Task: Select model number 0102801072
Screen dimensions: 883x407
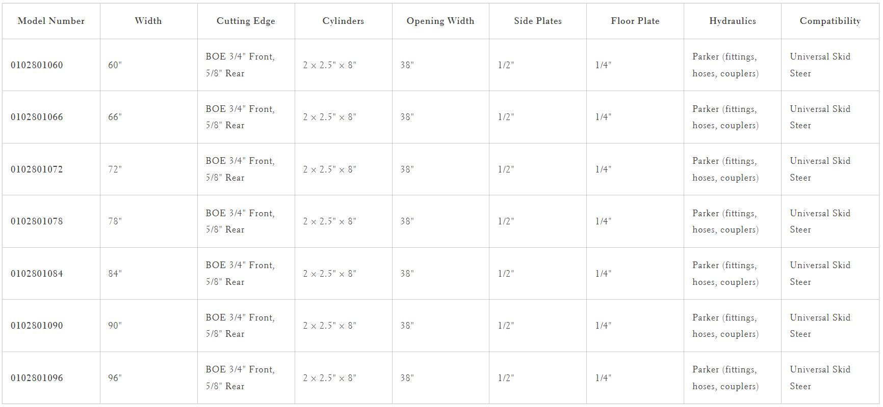Action: [37, 169]
